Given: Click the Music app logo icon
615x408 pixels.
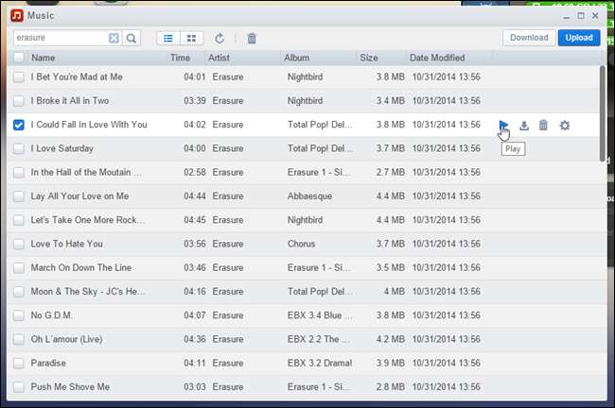Looking at the screenshot, I should [x=17, y=16].
